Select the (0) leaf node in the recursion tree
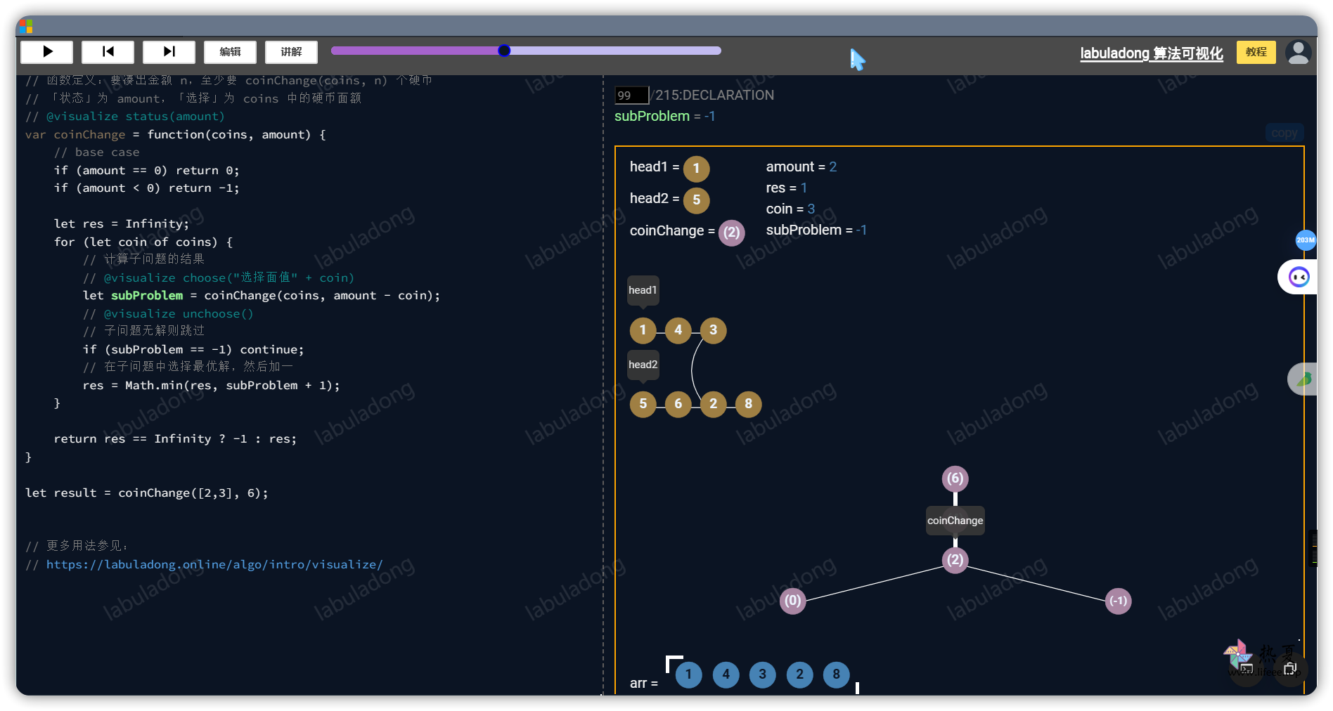This screenshot has height=711, width=1333. [x=792, y=601]
